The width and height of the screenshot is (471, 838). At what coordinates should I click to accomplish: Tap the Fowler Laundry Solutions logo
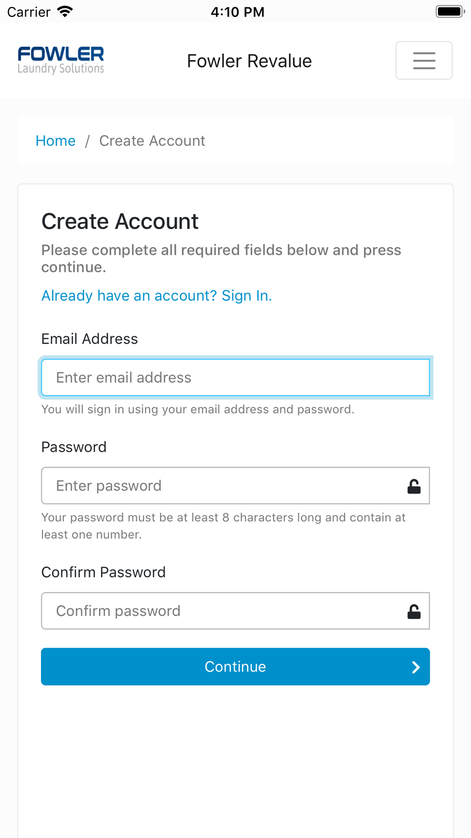(61, 60)
